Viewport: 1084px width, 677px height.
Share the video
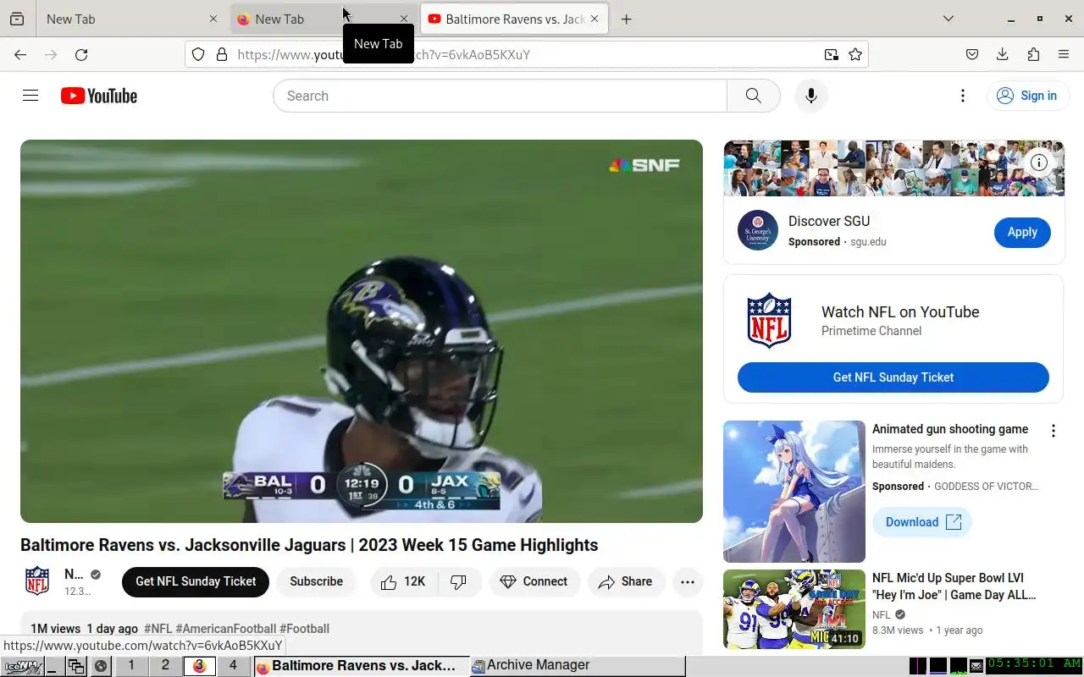[626, 581]
